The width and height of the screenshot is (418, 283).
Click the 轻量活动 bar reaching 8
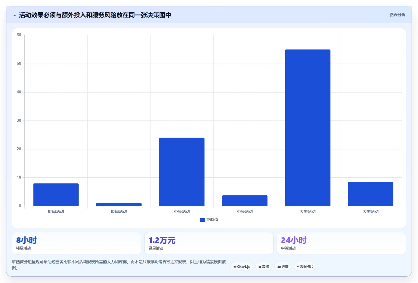56,195
